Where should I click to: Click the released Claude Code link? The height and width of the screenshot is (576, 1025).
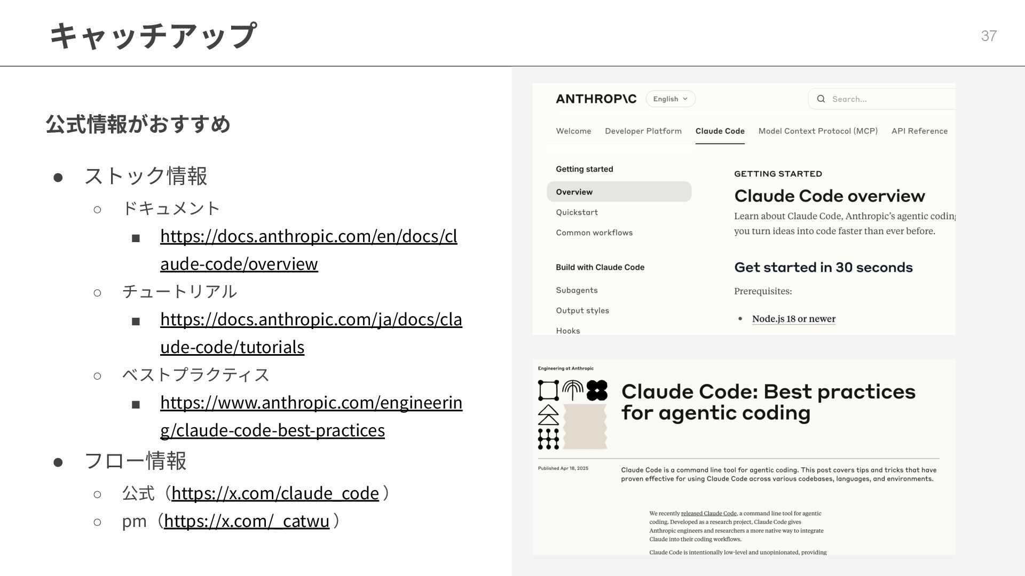click(x=708, y=513)
